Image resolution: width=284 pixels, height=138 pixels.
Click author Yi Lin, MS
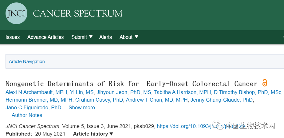click(x=82, y=92)
